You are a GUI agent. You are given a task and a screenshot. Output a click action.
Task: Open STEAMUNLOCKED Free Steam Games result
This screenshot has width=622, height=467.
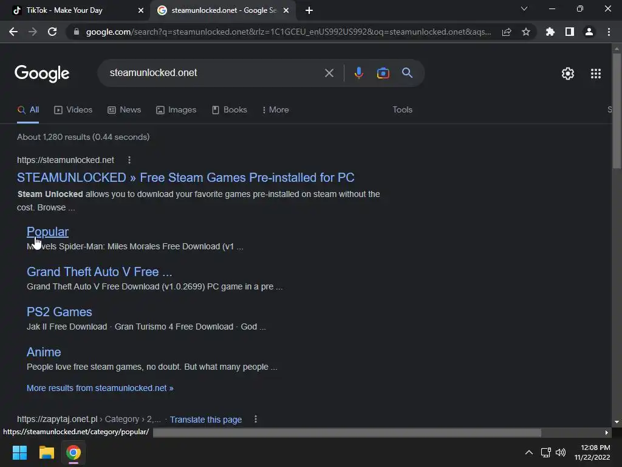[186, 178]
